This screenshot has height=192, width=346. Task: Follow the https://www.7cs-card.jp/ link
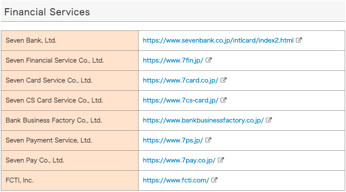pyautogui.click(x=180, y=100)
